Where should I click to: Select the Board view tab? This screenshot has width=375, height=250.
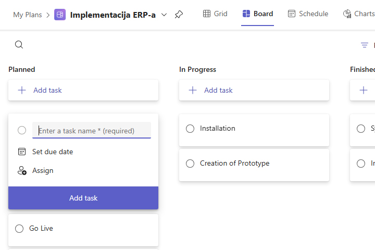pyautogui.click(x=258, y=14)
